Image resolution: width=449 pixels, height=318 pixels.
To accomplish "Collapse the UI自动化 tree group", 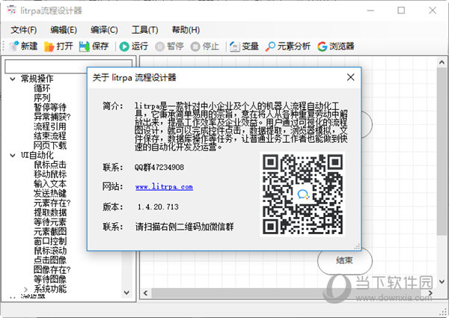I will (13, 155).
